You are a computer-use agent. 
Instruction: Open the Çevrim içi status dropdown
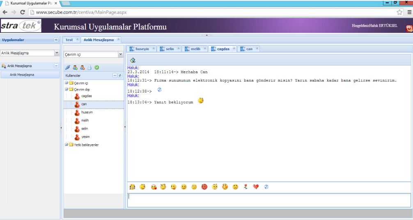click(x=120, y=54)
